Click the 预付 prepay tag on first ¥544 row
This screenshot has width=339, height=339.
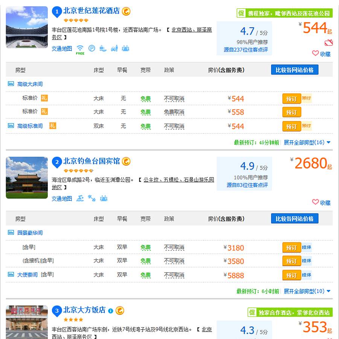[306, 98]
